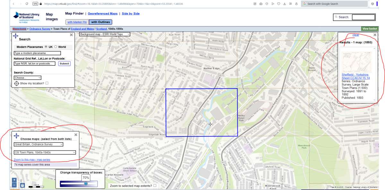Click the View basket button
Viewport: 385px width, 190px height.
pos(370,29)
